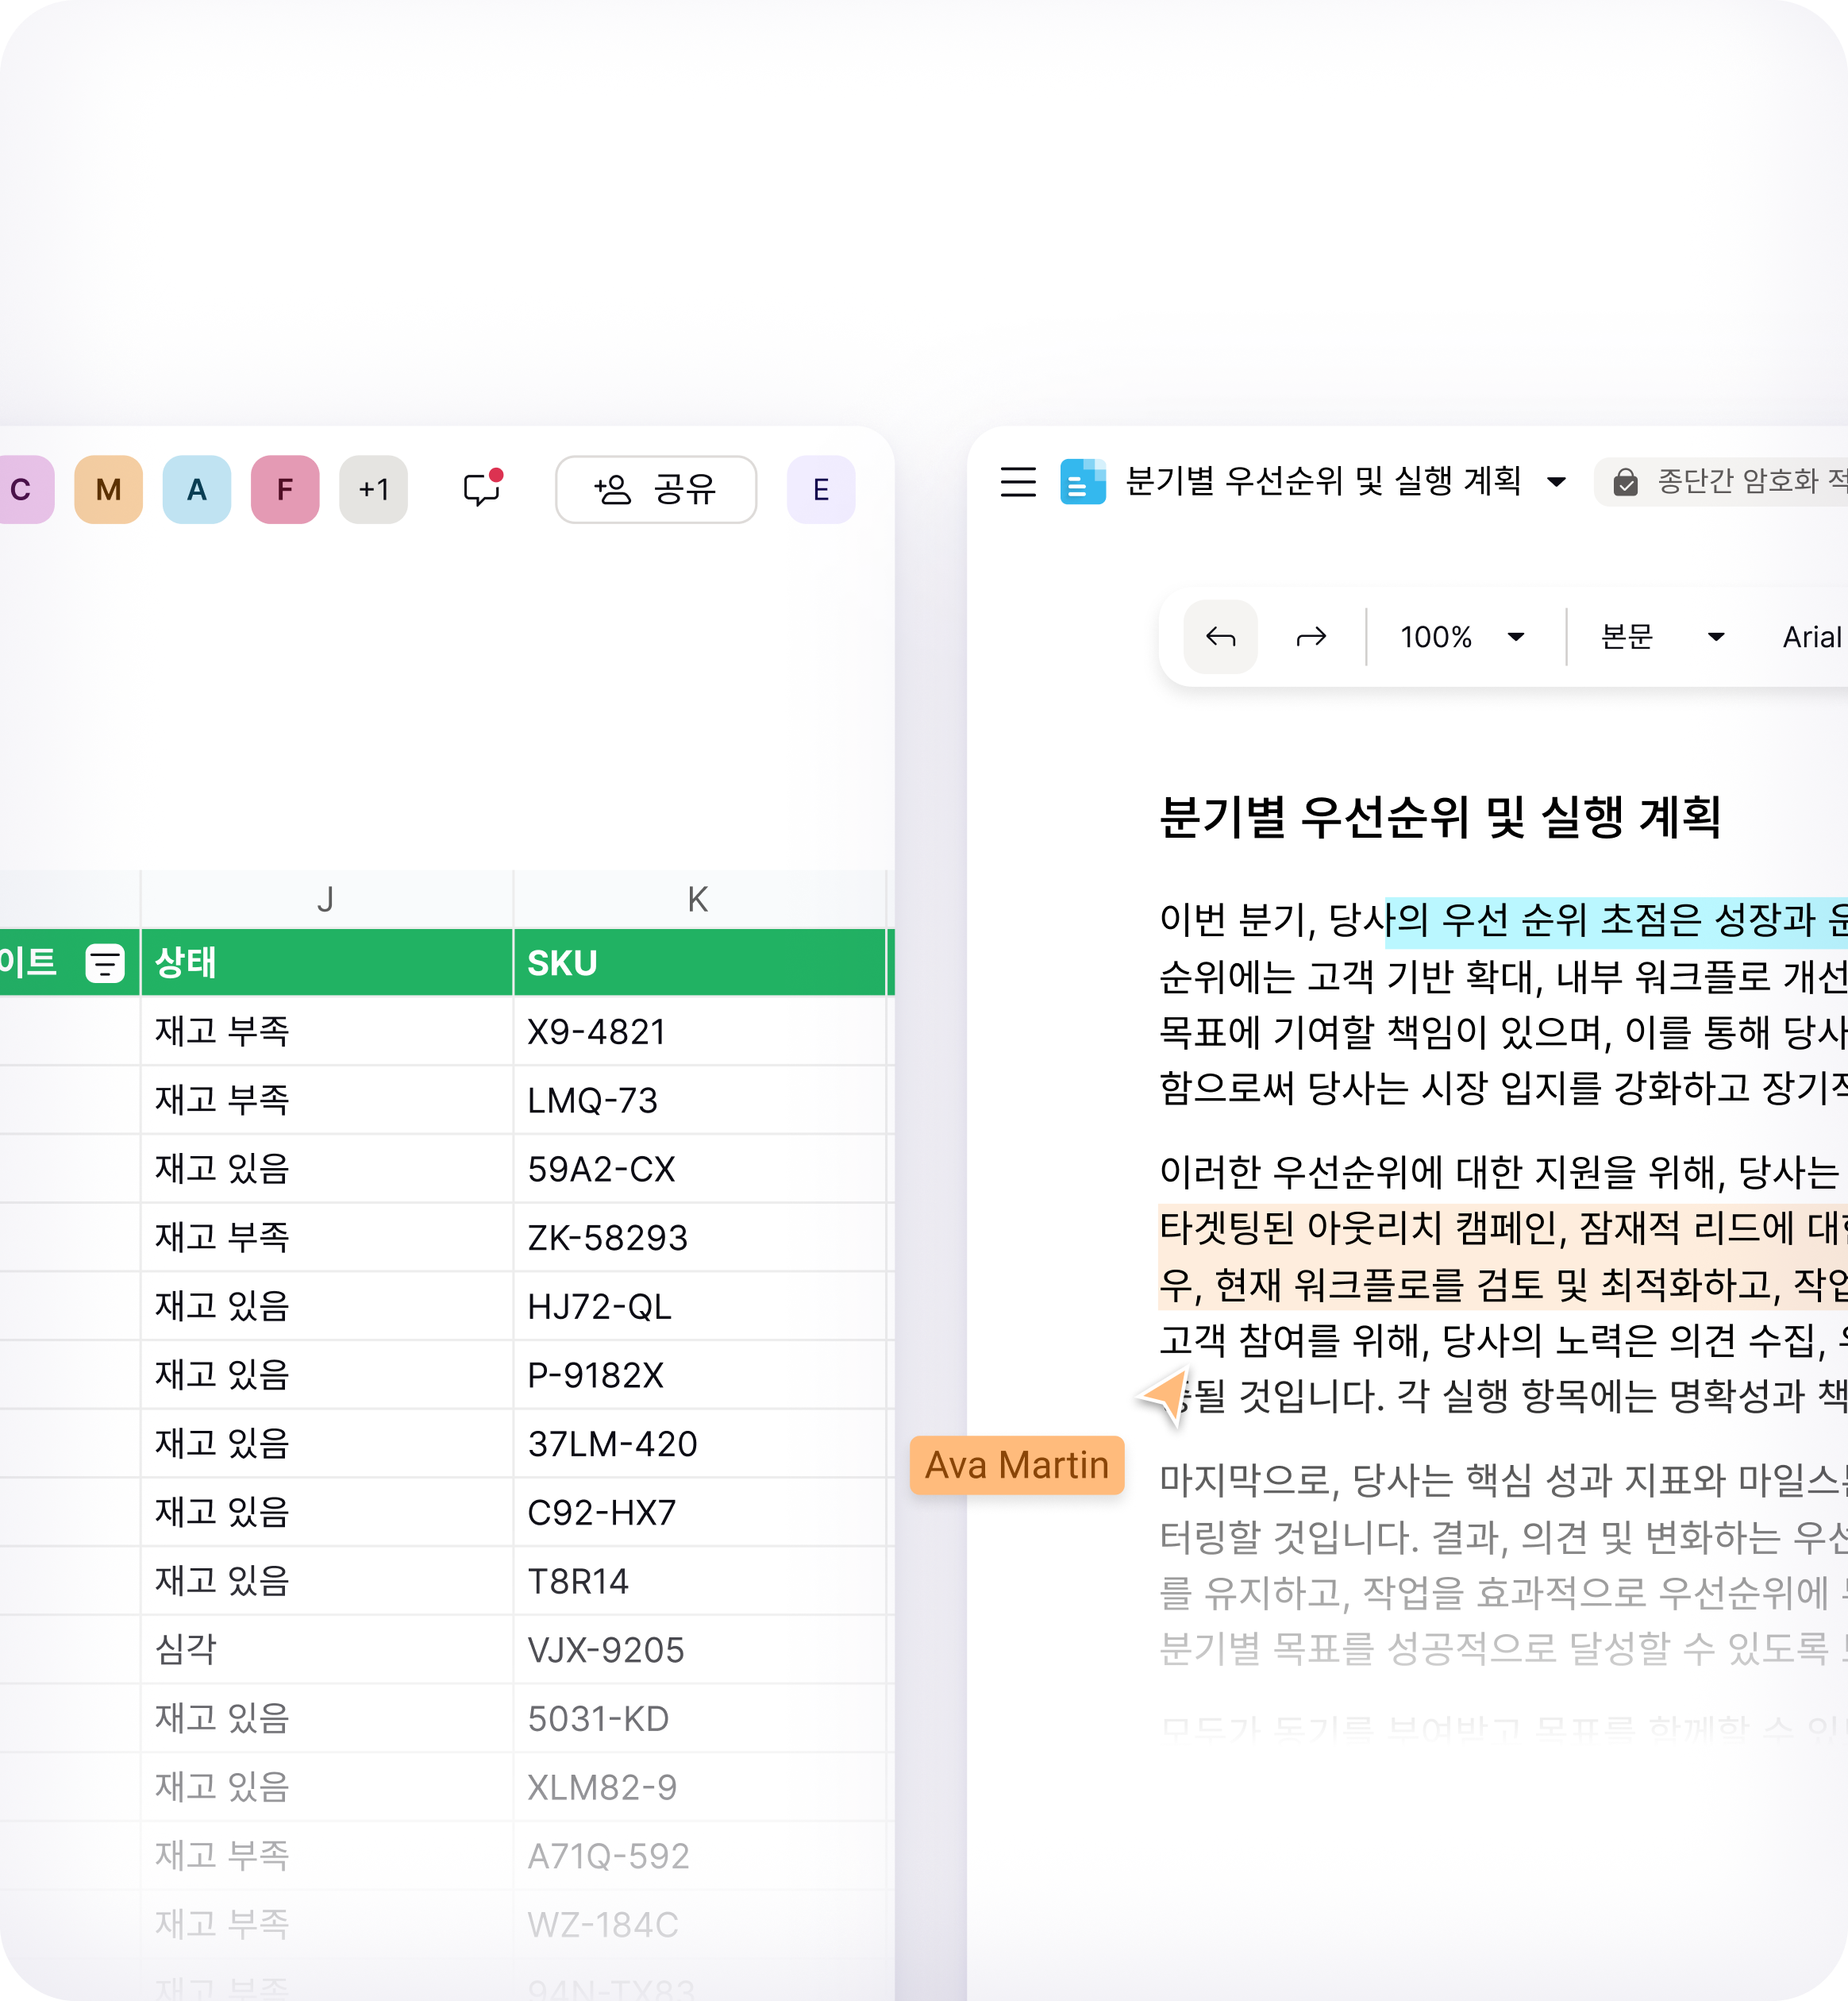Undo the last document edit

coord(1221,636)
